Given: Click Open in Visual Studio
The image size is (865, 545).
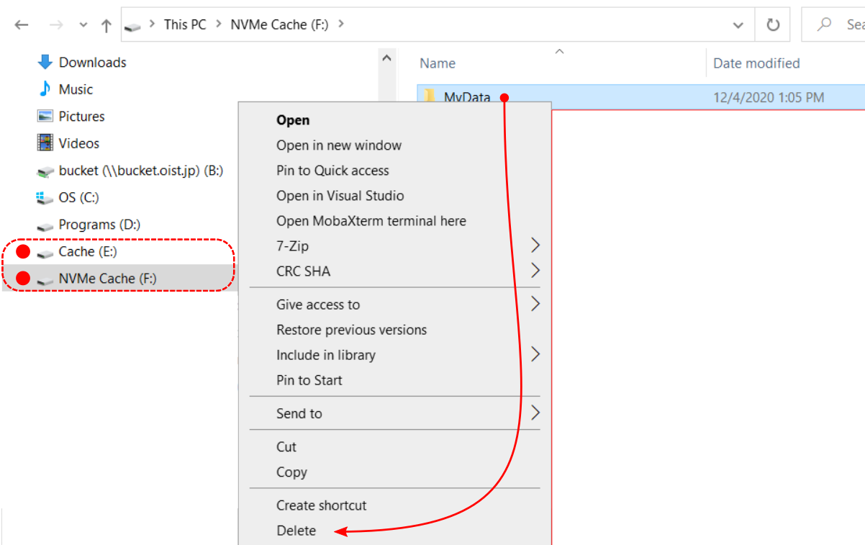Looking at the screenshot, I should pyautogui.click(x=340, y=196).
